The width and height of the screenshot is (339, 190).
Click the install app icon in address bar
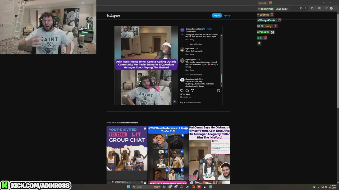[x=301, y=8]
